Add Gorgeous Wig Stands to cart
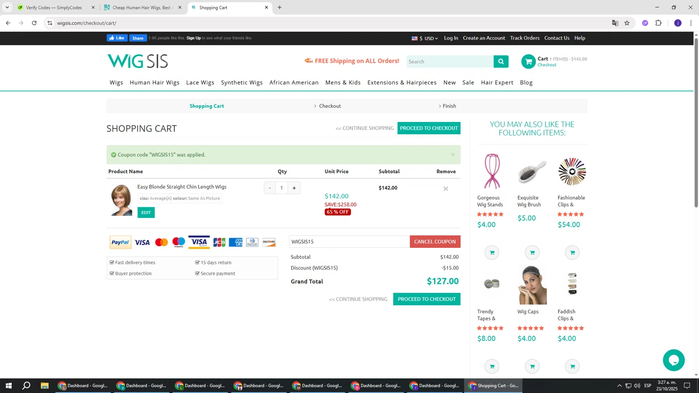 [492, 252]
